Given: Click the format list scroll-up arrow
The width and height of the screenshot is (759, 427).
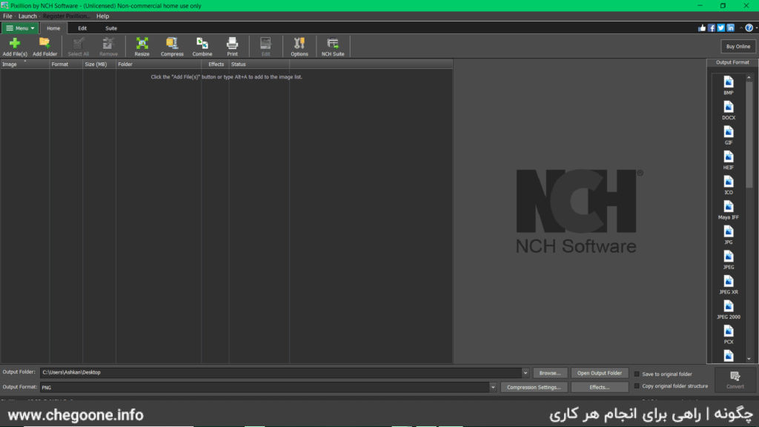Looking at the screenshot, I should [749, 77].
